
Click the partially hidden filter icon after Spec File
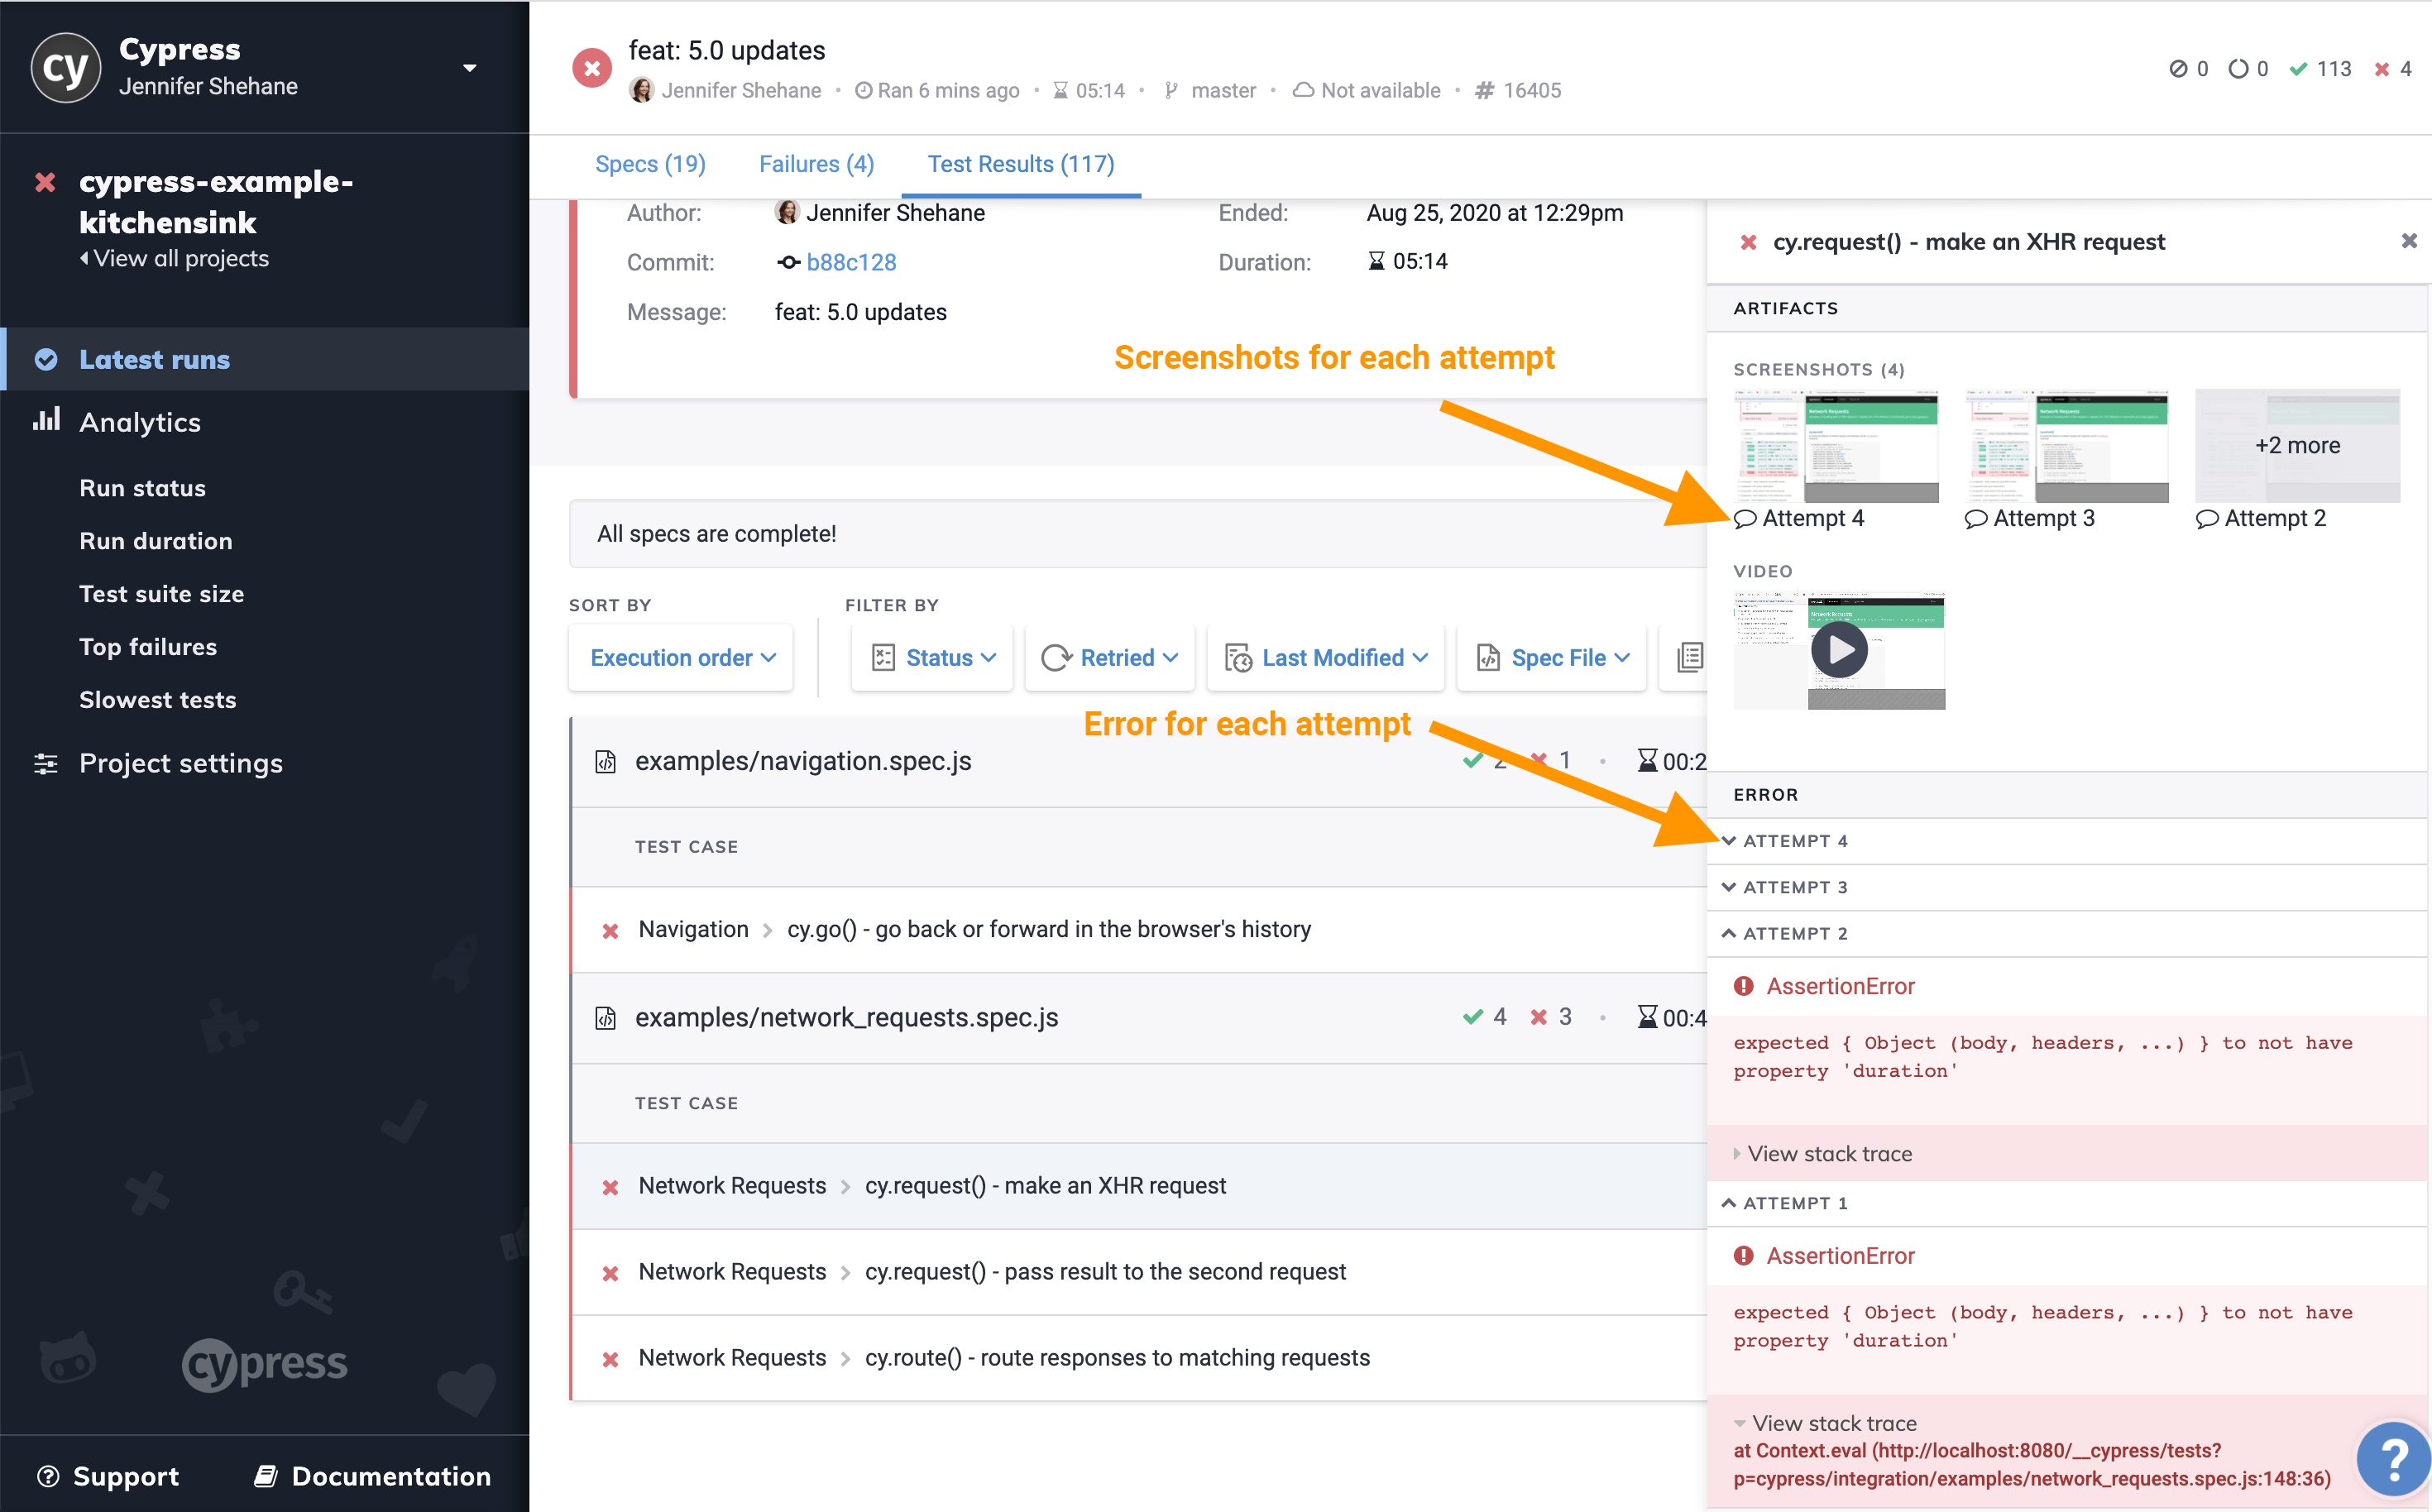coord(1690,657)
